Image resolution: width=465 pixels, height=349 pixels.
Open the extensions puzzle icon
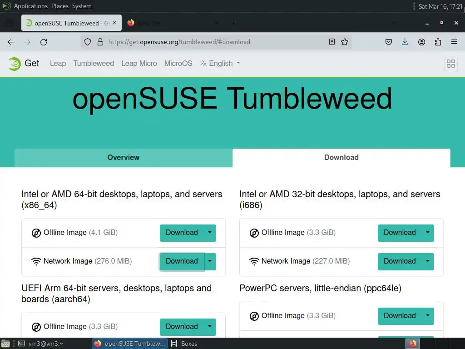(x=438, y=42)
